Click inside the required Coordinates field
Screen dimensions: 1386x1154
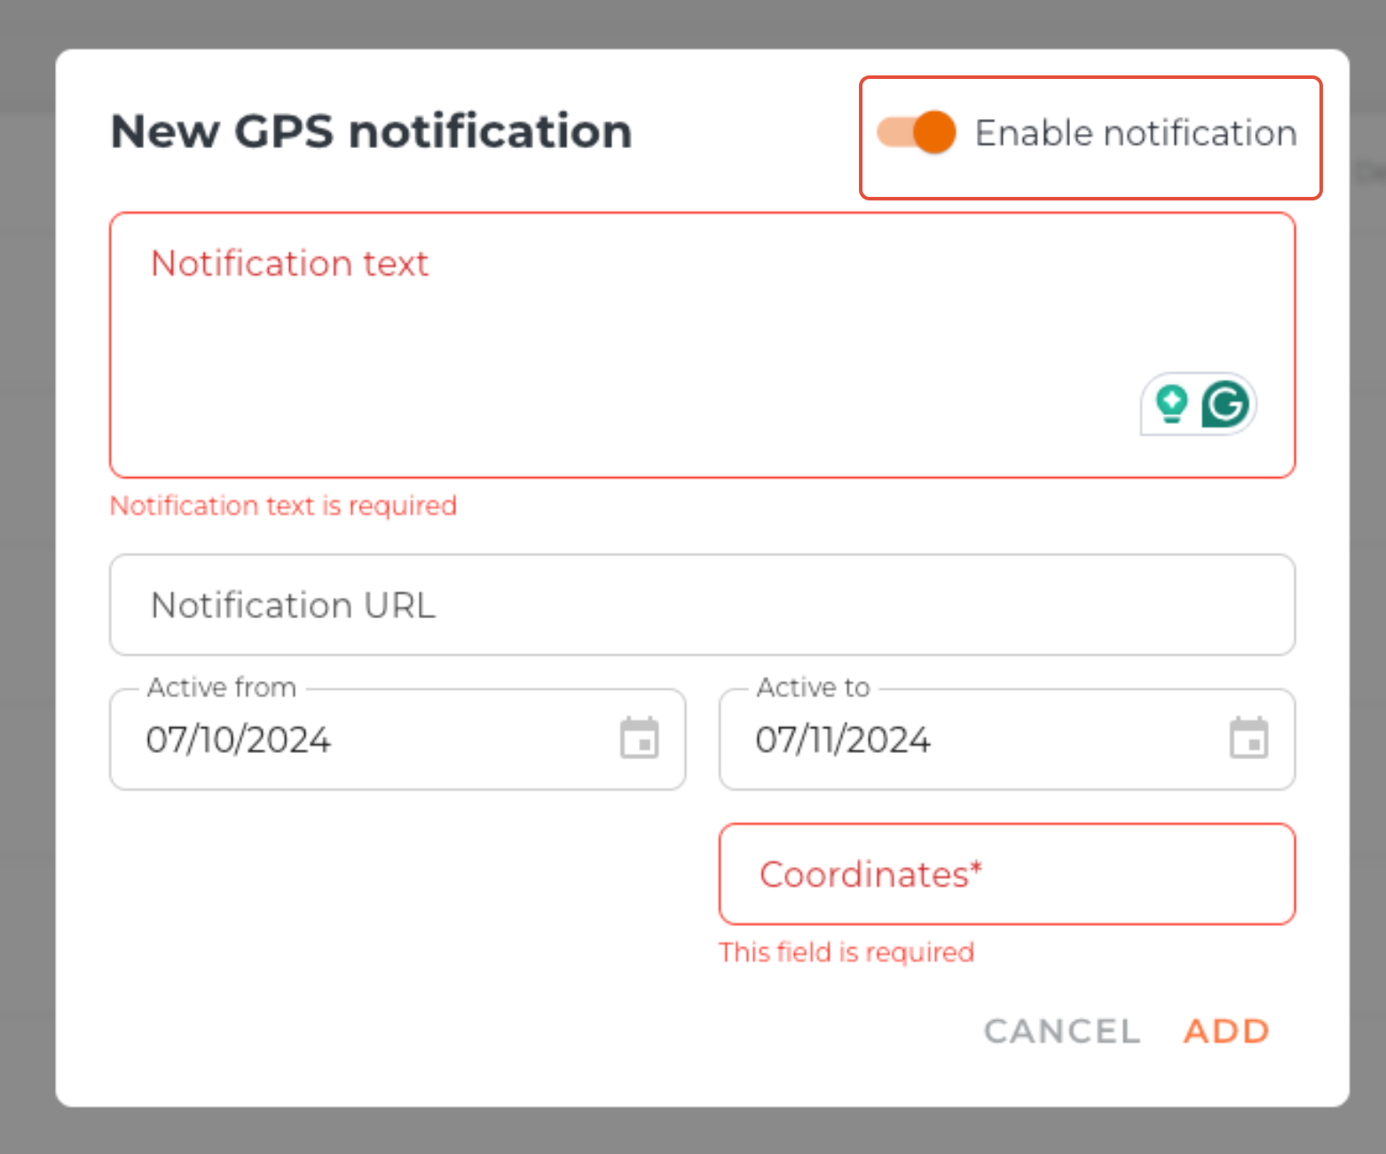1006,874
